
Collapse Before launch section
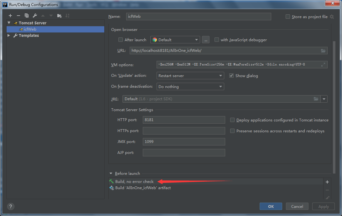(111, 174)
